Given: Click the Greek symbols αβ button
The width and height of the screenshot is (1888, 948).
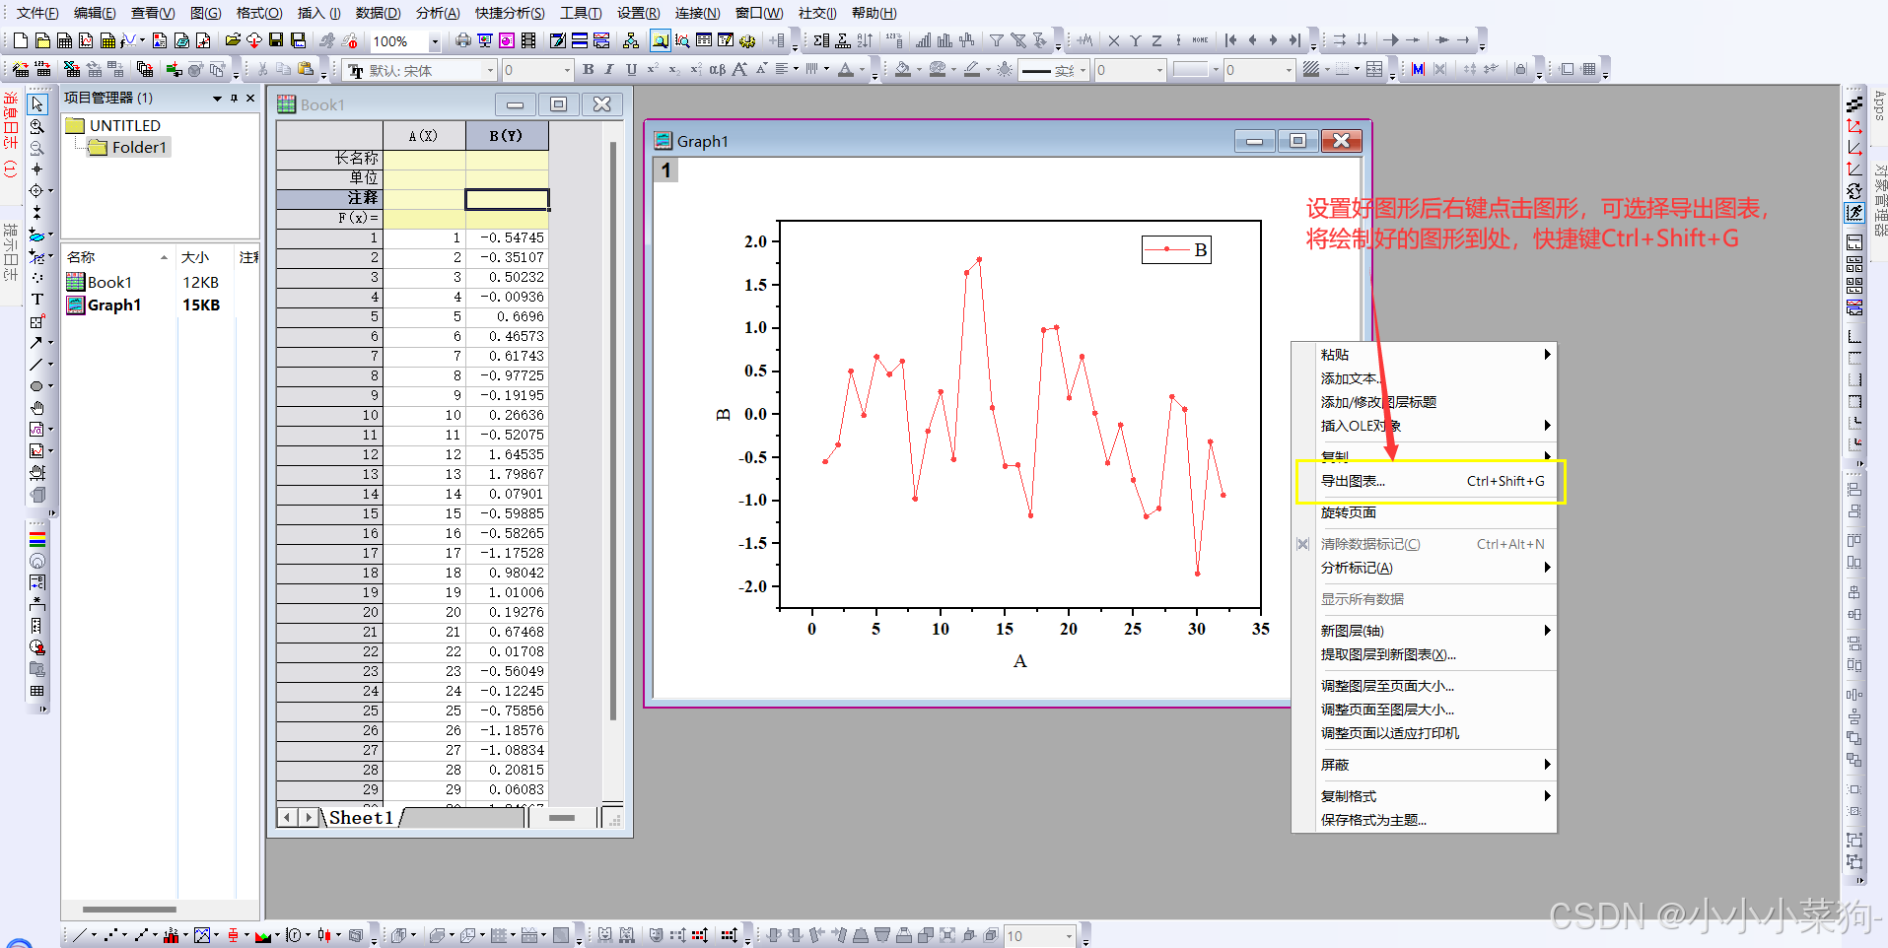Looking at the screenshot, I should pos(717,69).
